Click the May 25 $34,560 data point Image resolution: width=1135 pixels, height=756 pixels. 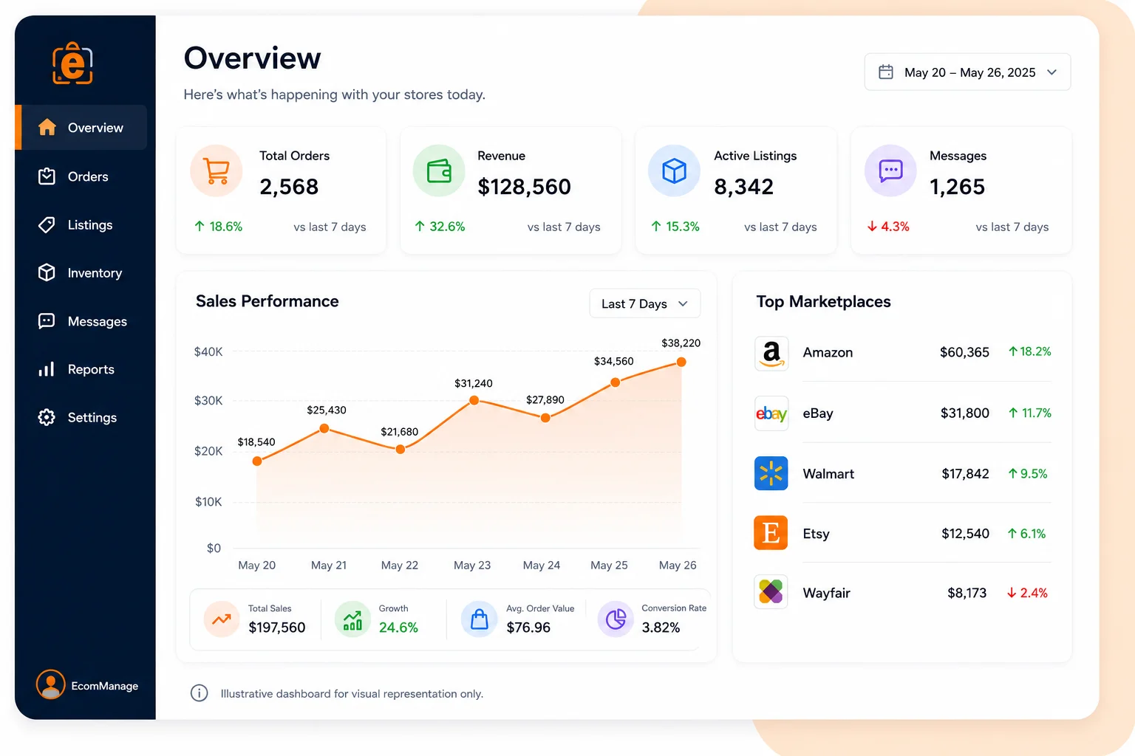tap(616, 382)
